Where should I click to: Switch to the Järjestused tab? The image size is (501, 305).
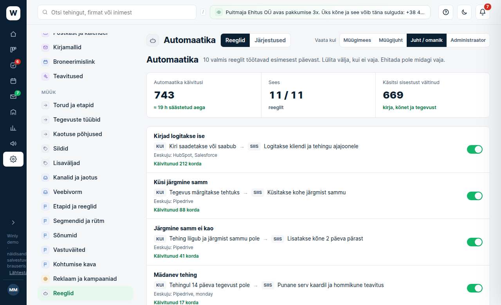click(x=270, y=40)
